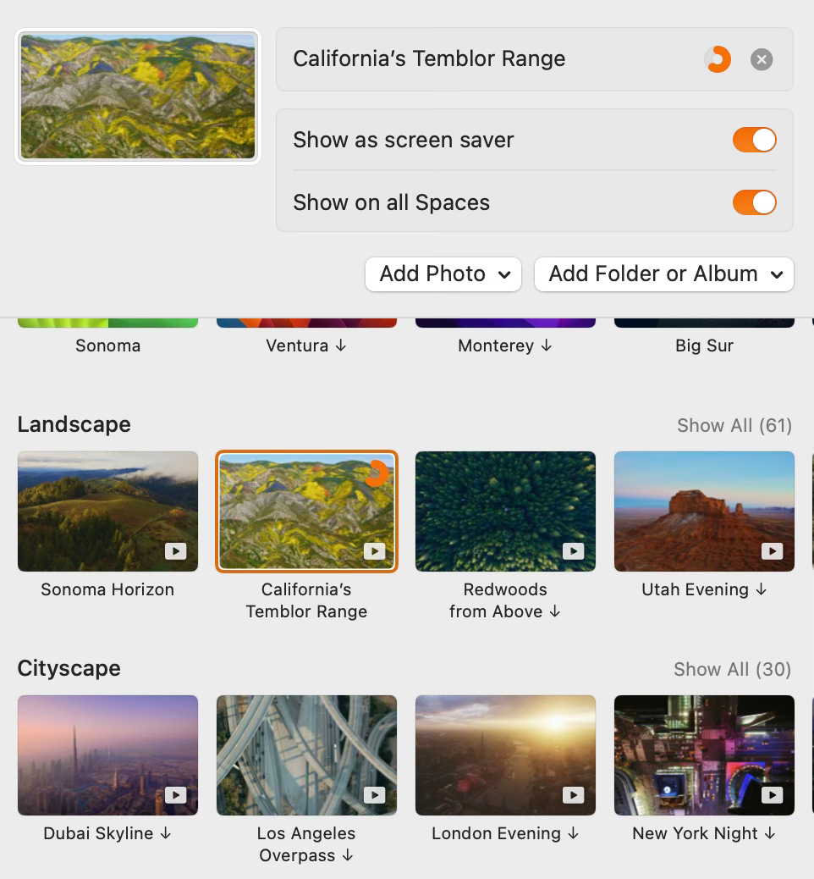Choose the Redwoods from Above thumbnail

(x=505, y=511)
